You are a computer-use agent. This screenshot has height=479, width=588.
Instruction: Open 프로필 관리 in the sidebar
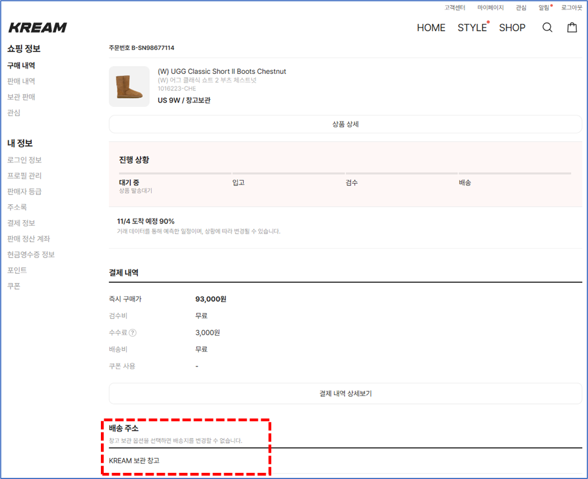click(24, 176)
